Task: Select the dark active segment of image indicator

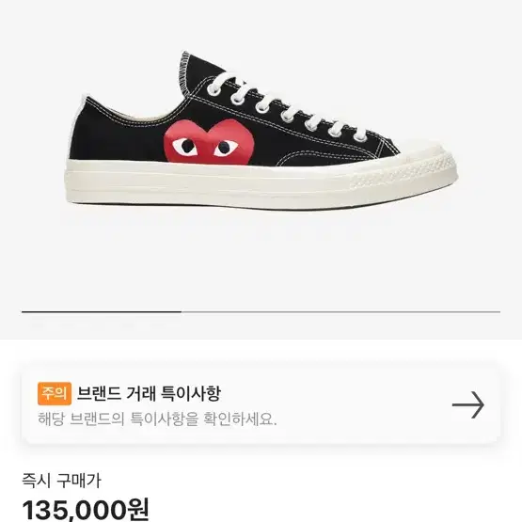Action: [102, 312]
